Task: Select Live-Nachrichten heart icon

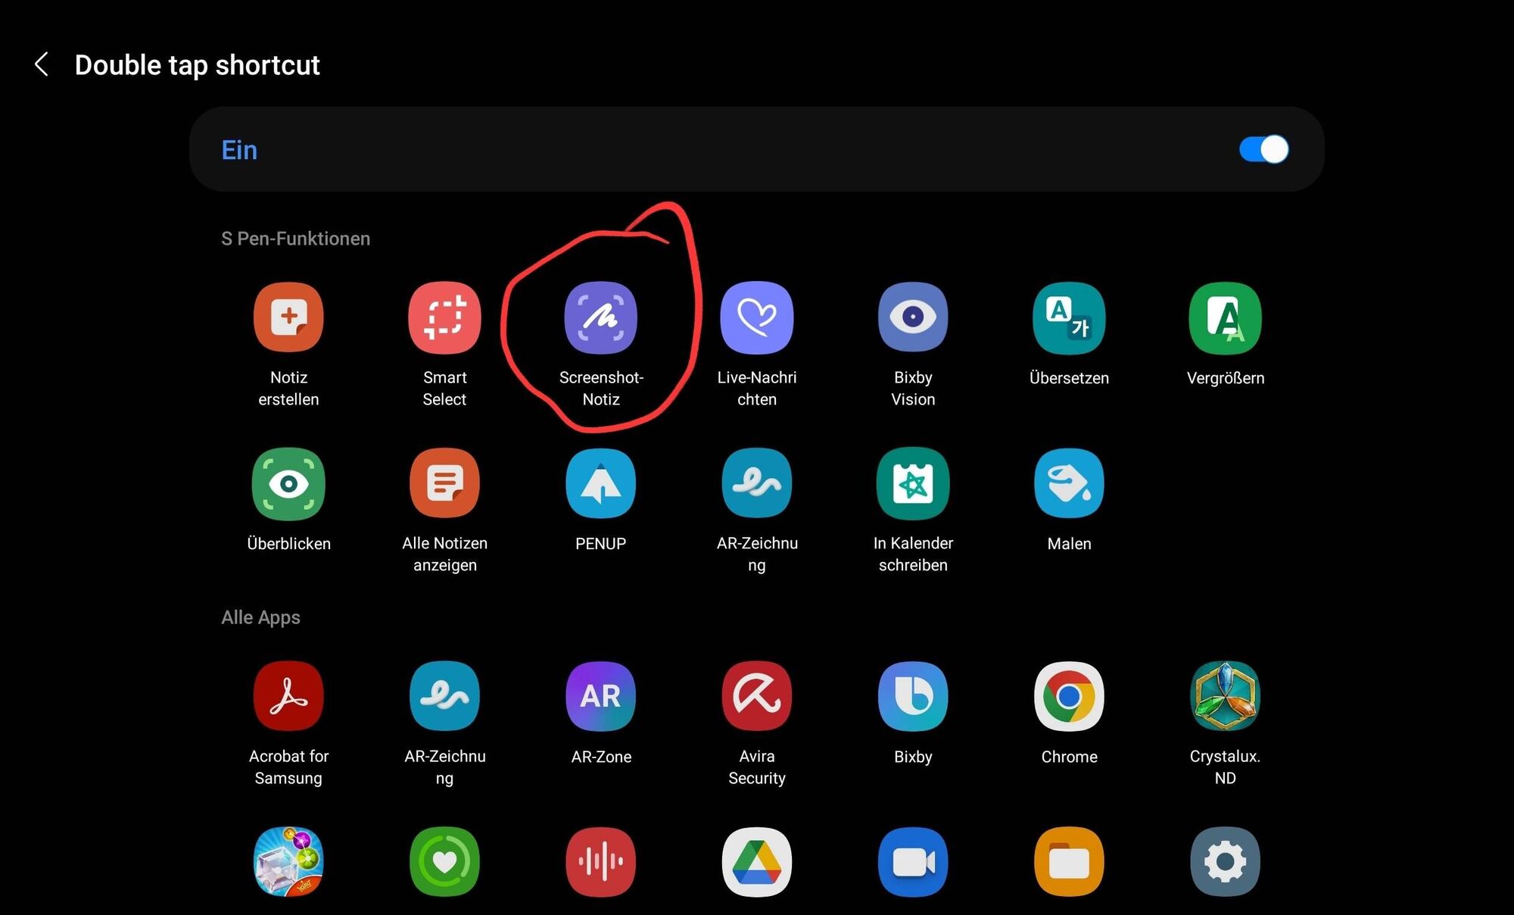Action: (757, 317)
